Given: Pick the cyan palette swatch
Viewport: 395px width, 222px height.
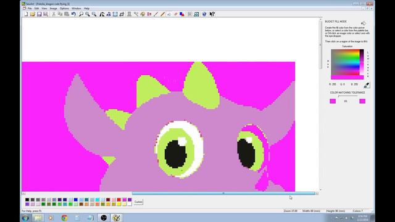Looking at the screenshot, I should (98, 200).
